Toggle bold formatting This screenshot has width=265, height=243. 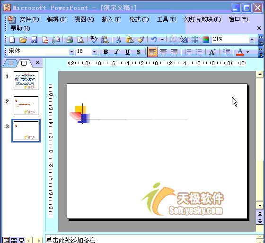[x=106, y=52]
